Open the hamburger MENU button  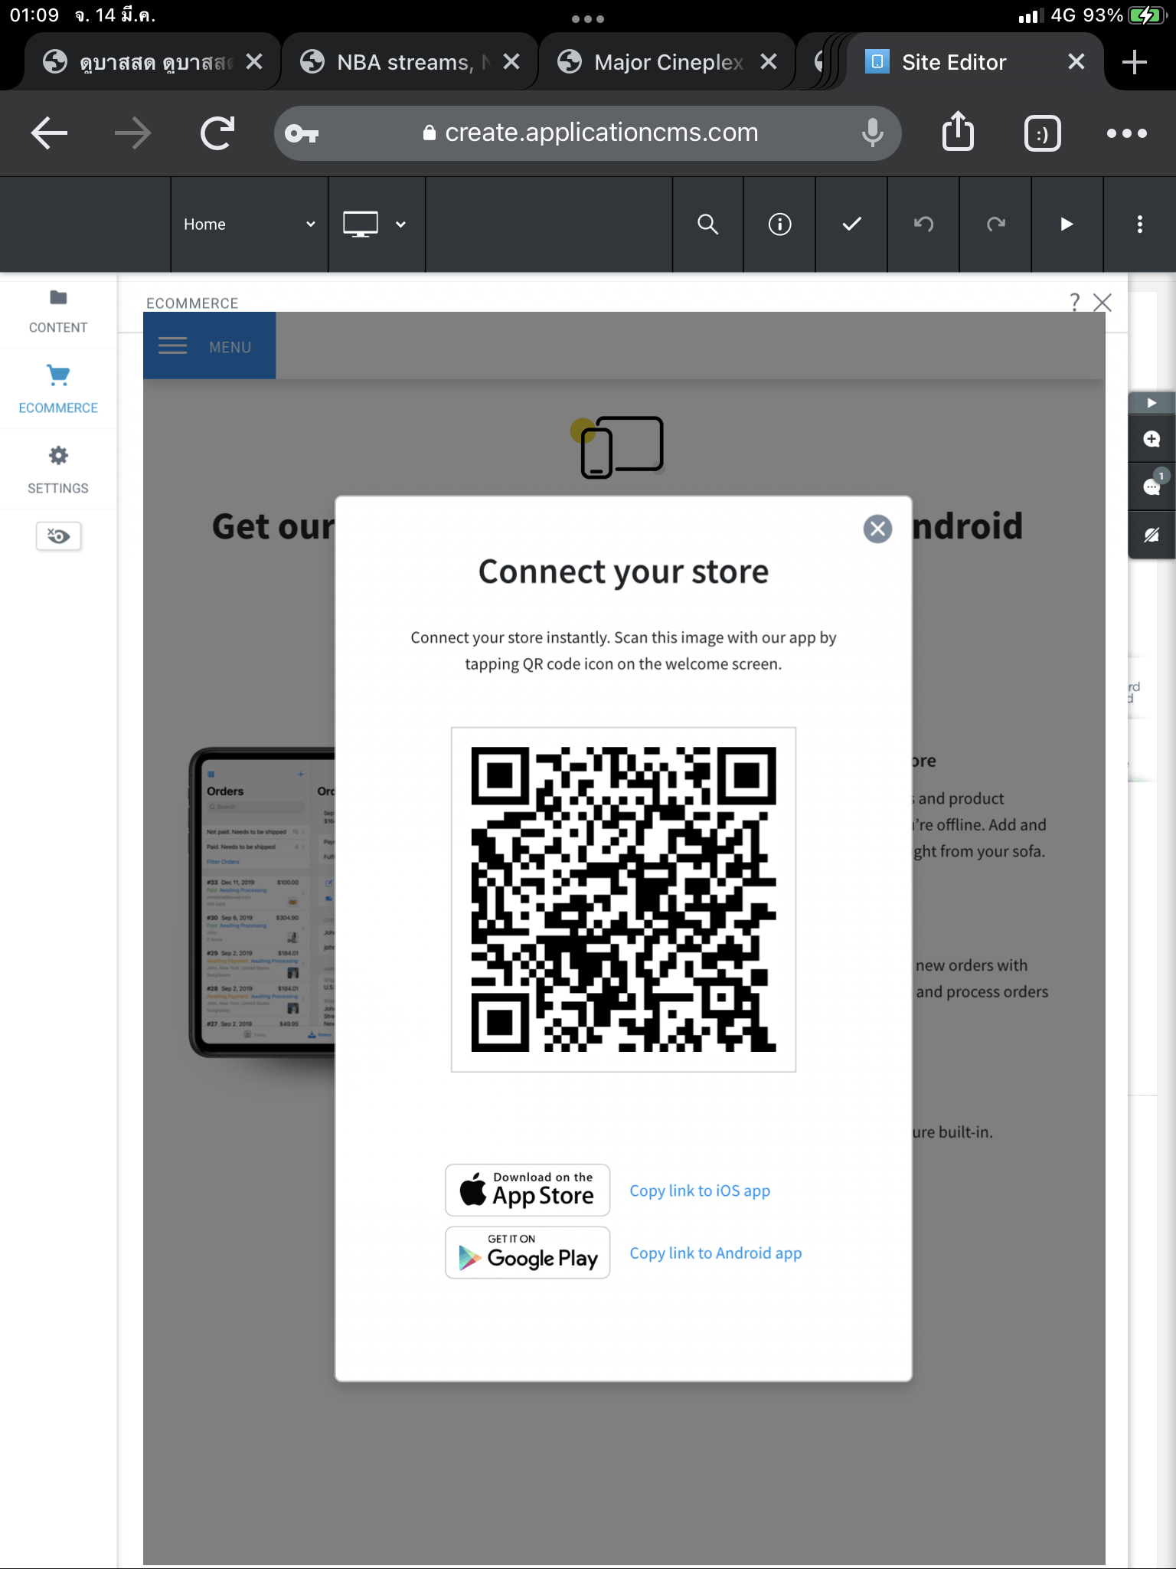pos(209,346)
